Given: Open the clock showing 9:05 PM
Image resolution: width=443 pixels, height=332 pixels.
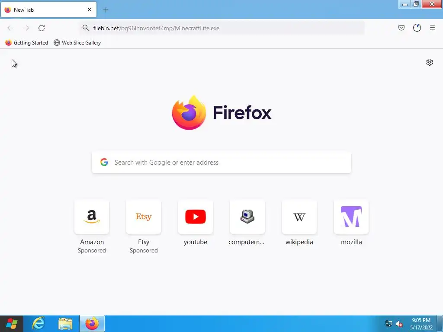Looking at the screenshot, I should tap(421, 324).
